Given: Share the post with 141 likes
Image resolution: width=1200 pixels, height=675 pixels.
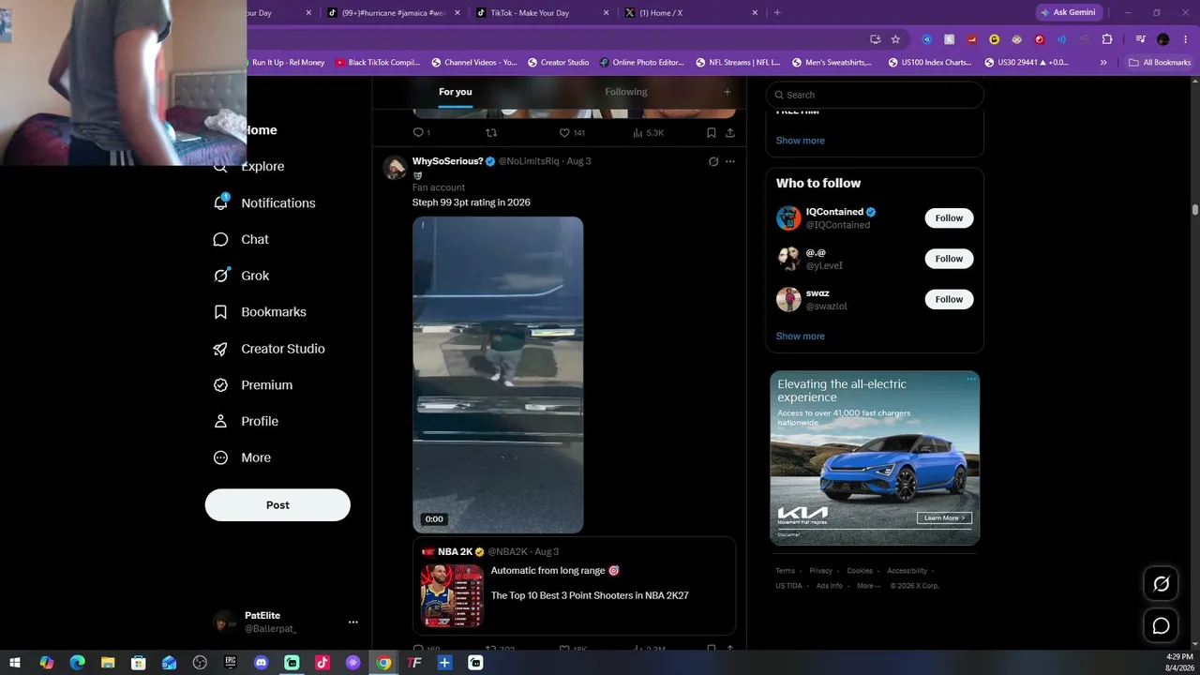Looking at the screenshot, I should 730,133.
